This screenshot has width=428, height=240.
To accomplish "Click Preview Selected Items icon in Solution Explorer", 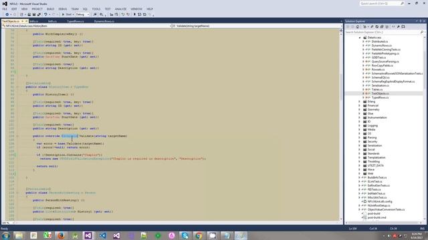I will pyautogui.click(x=403, y=27).
